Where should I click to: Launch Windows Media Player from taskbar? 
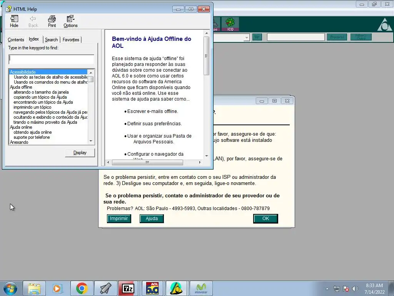[58, 288]
